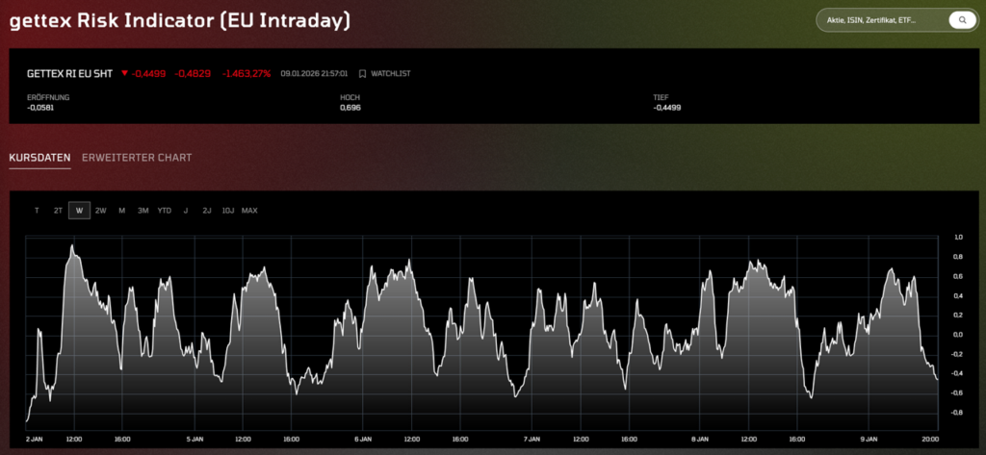Switch chart range to 10J
The height and width of the screenshot is (455, 986).
coord(227,211)
